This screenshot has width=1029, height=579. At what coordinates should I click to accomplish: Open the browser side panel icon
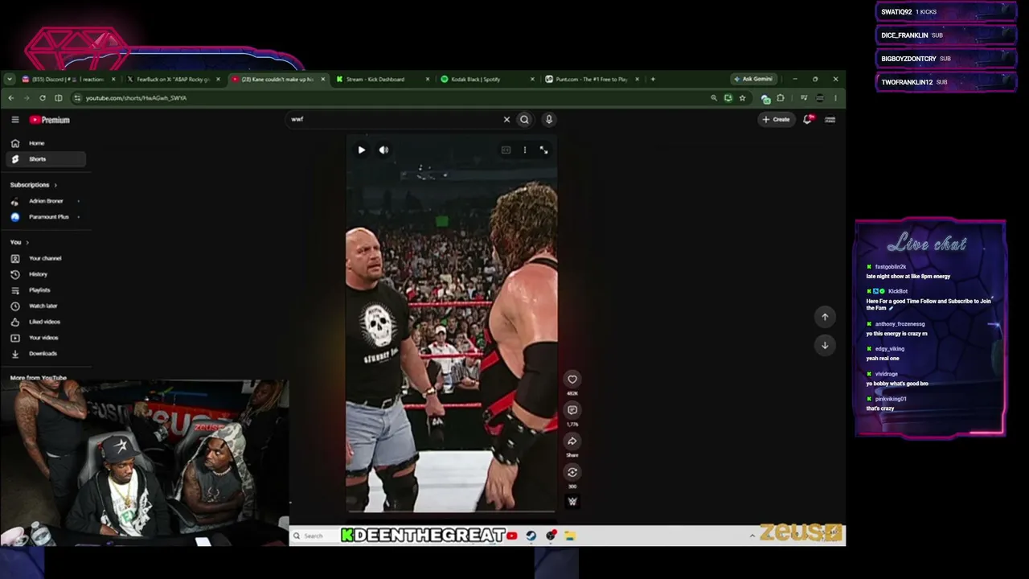click(58, 98)
